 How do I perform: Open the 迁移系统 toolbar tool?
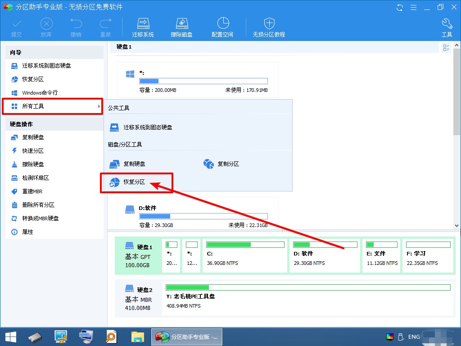coord(143,27)
